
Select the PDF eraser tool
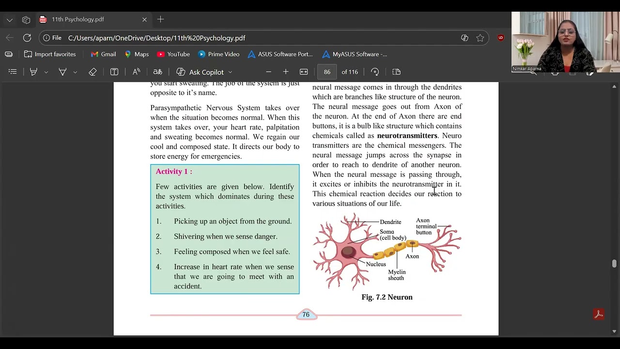click(93, 72)
